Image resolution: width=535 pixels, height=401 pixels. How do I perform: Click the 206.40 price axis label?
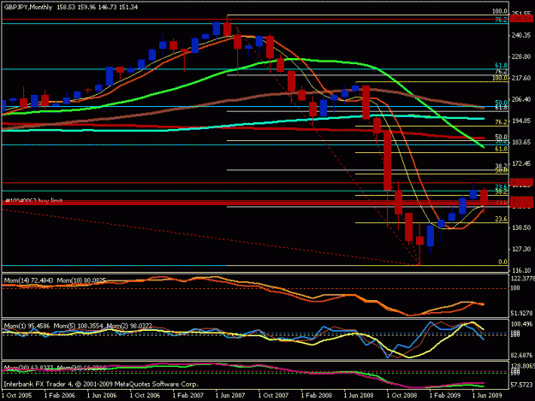(521, 99)
